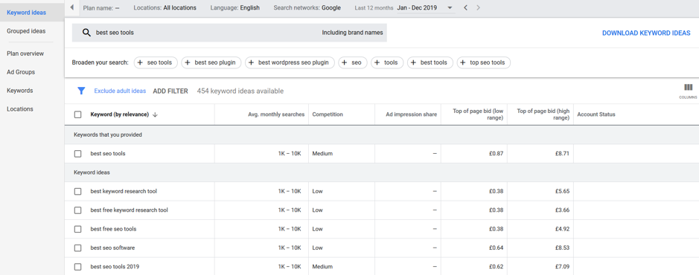This screenshot has height=275, width=699.
Task: Check the 'best seo tools' keyword row
Action: pos(78,154)
